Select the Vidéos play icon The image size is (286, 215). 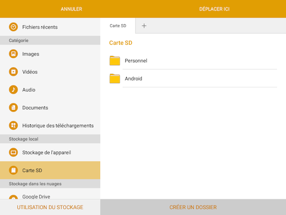point(13,72)
